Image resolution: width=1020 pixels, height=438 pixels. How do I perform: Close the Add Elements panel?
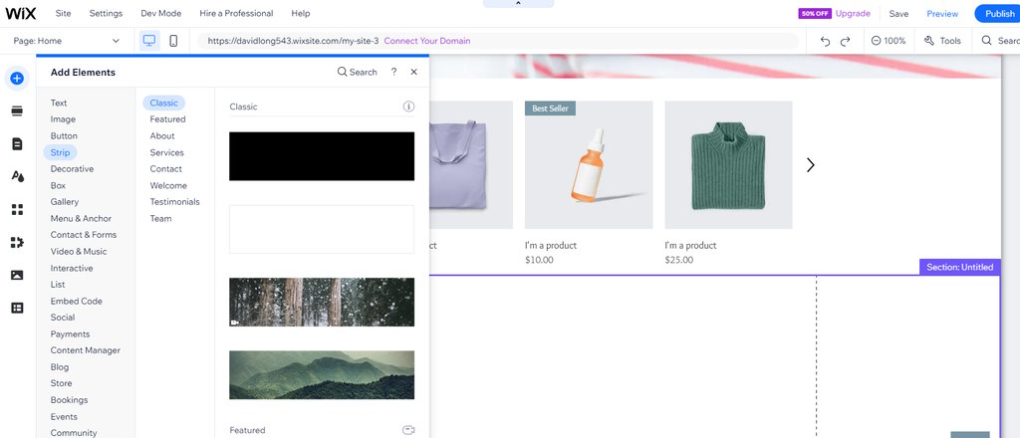(x=414, y=72)
